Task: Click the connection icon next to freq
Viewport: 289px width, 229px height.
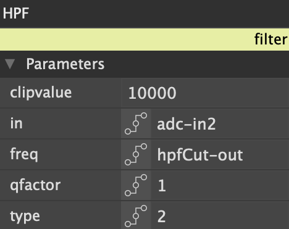Action: tap(136, 154)
